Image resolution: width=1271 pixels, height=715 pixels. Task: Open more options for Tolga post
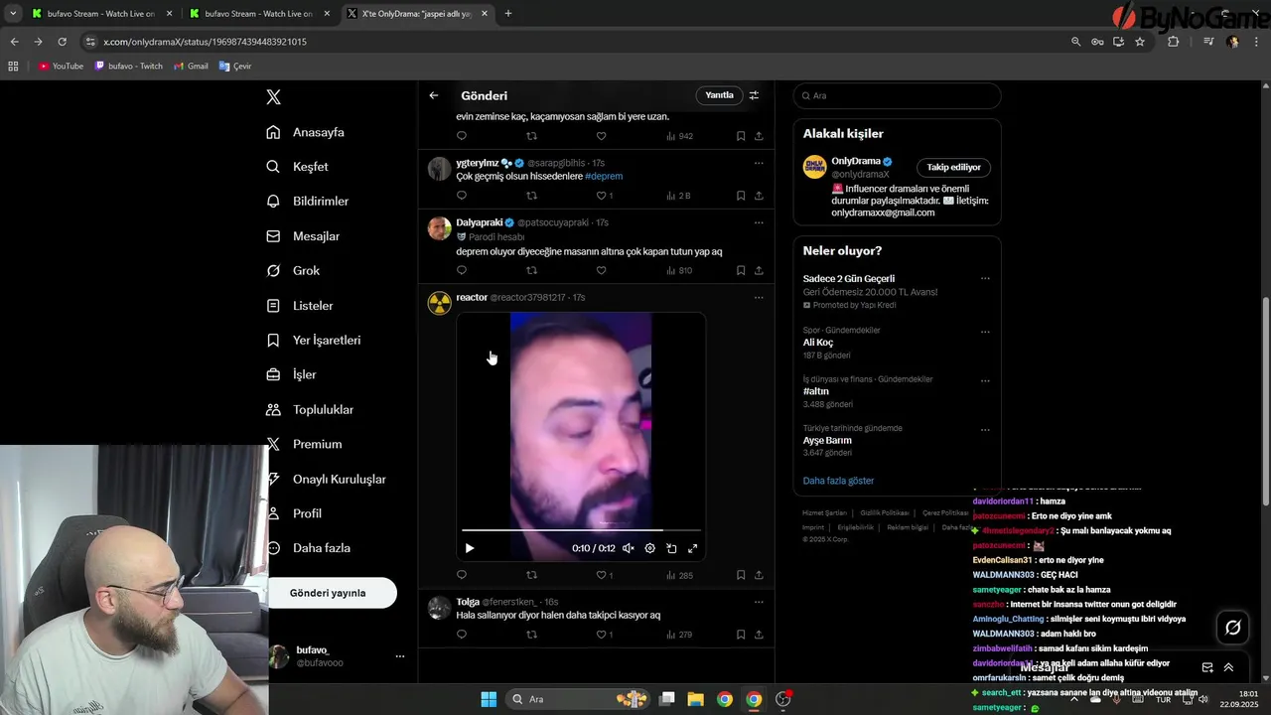(759, 602)
